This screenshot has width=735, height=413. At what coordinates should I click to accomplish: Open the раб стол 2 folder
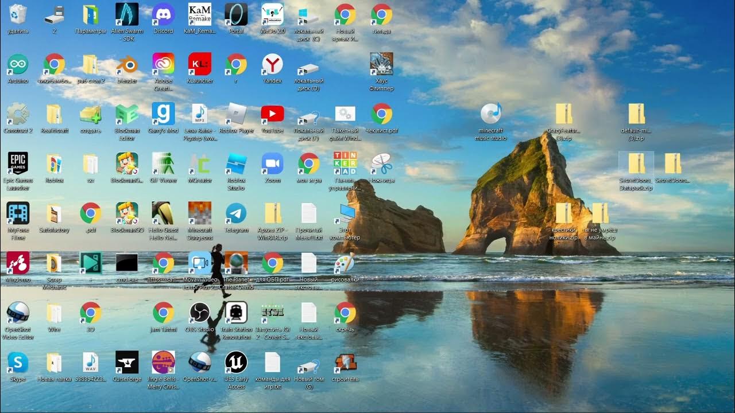(90, 64)
